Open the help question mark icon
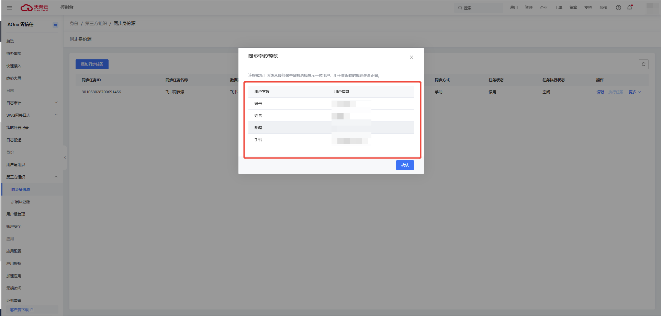Viewport: 661px width, 316px height. click(618, 8)
